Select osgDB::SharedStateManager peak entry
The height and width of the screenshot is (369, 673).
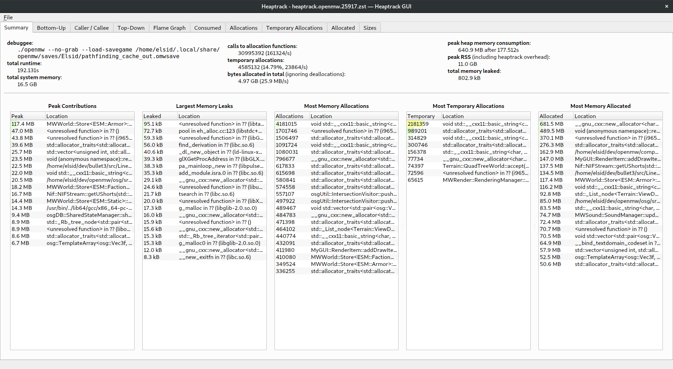coord(90,215)
